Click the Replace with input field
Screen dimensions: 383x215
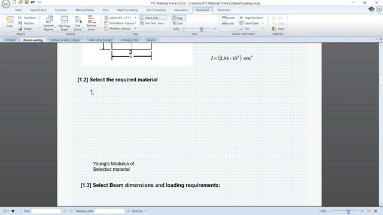(110, 211)
